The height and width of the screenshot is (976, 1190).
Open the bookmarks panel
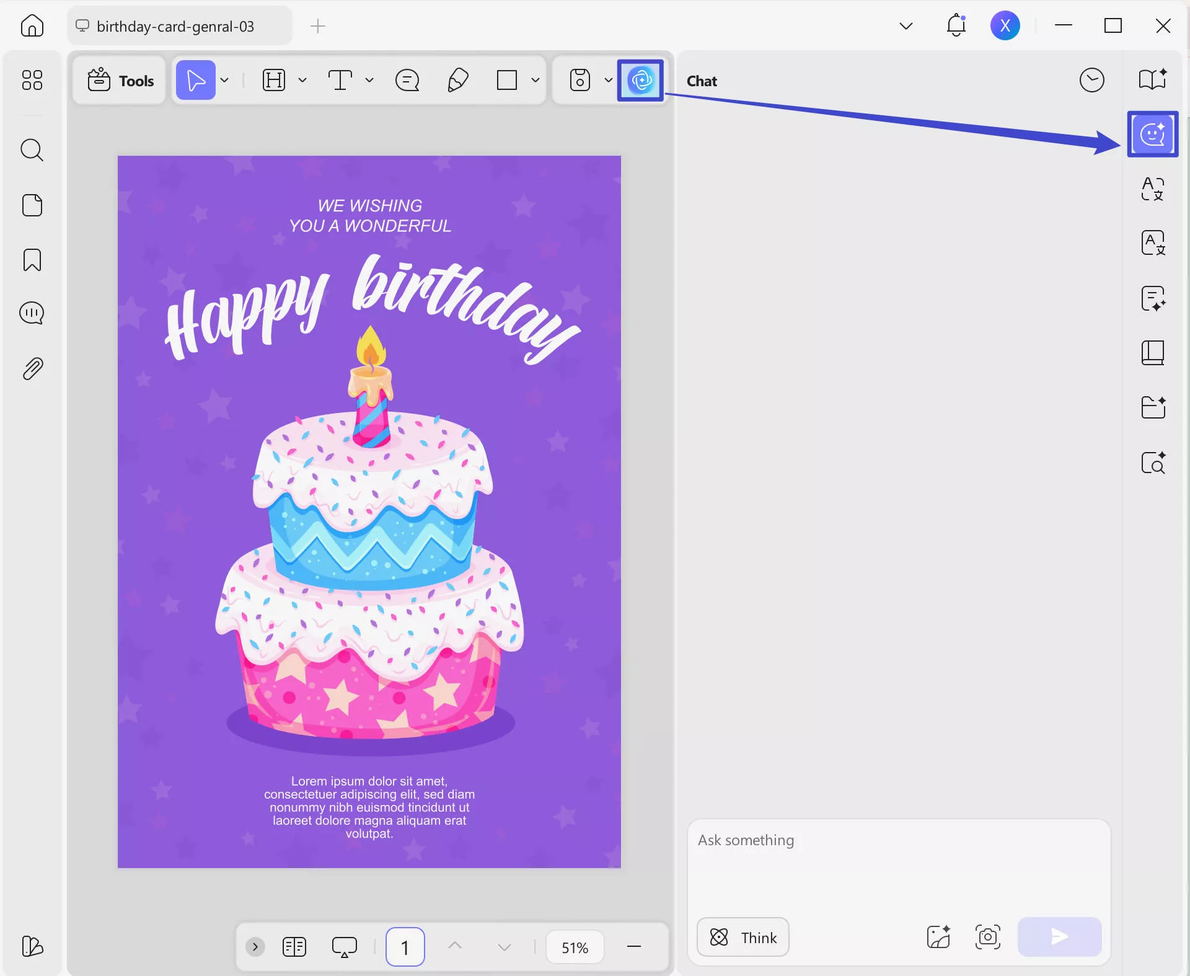[32, 260]
